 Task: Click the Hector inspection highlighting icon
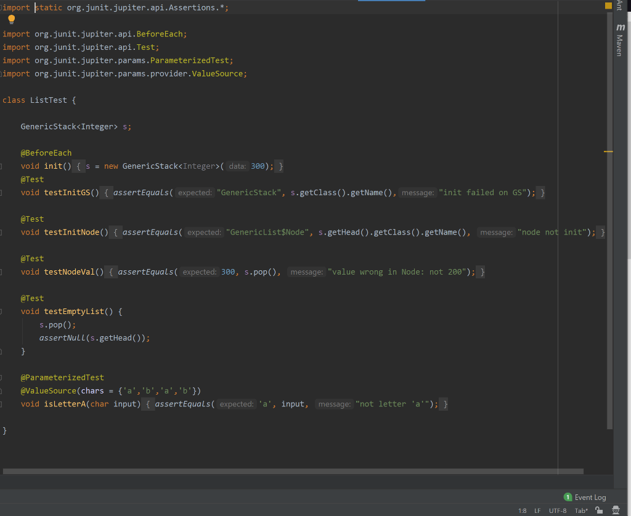click(x=615, y=510)
